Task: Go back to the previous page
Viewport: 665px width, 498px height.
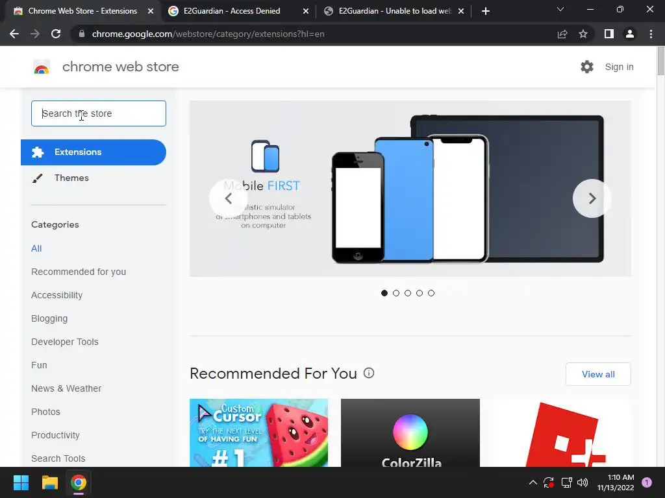Action: coord(14,34)
